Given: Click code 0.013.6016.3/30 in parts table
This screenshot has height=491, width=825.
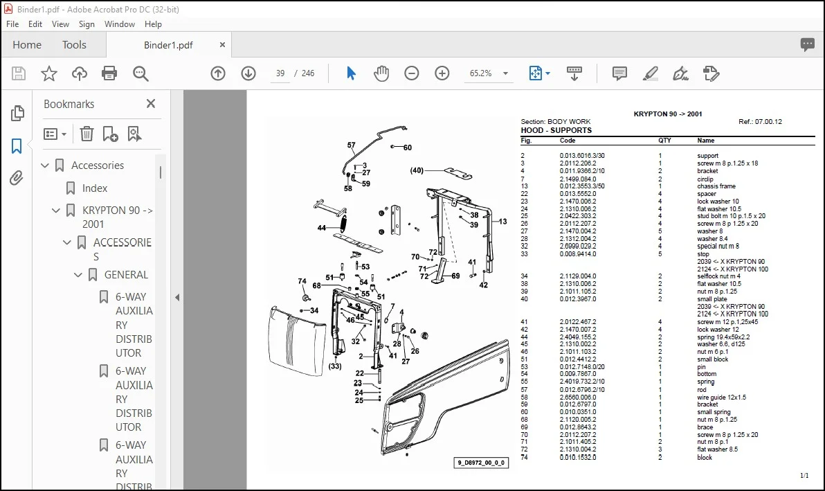Looking at the screenshot, I should point(582,156).
